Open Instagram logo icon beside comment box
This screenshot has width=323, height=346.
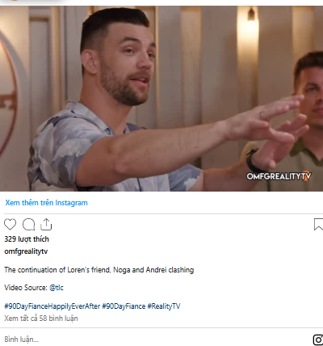point(318,340)
